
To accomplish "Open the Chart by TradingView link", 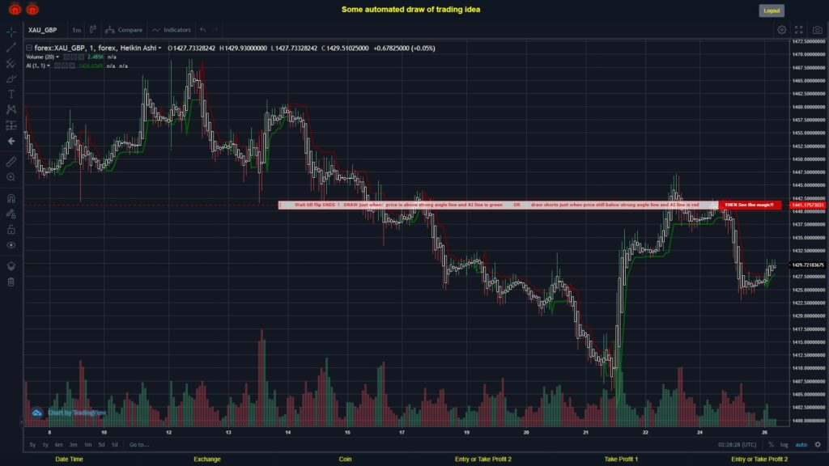I will tap(77, 413).
